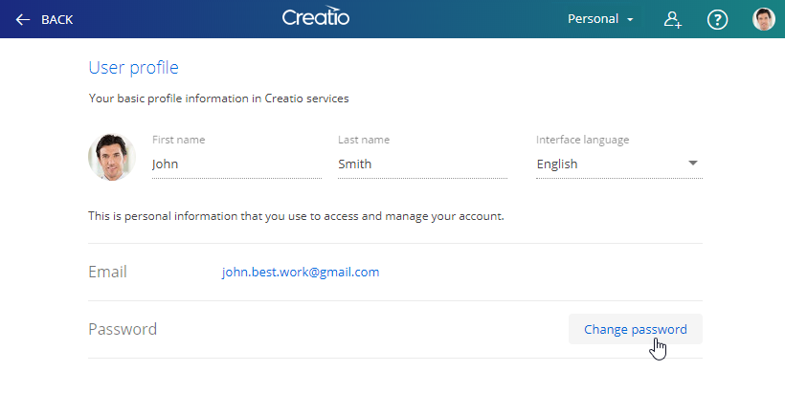Click the profile photo beside First name

pos(112,157)
